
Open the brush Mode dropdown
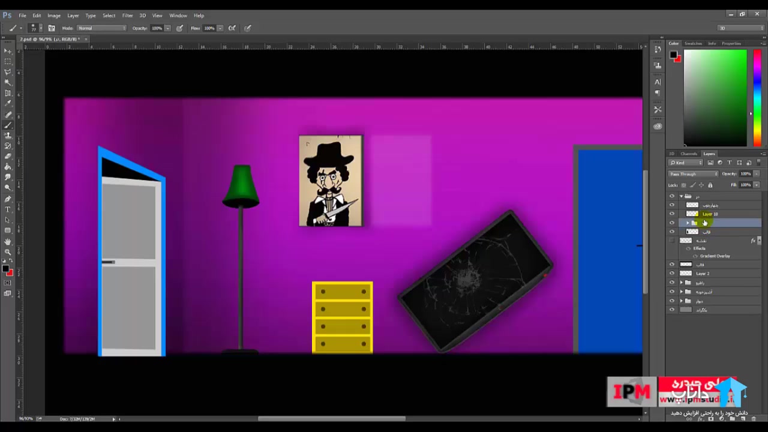101,28
